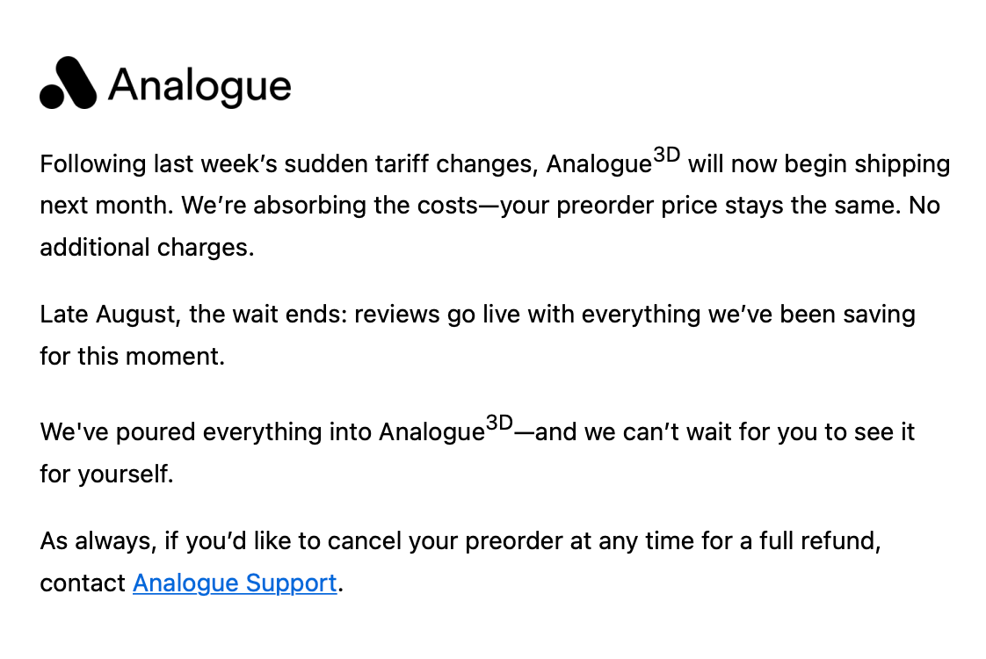Screen dimensions: 986x659
Task: Click the first 3D superscript after Analogue
Action: click(666, 155)
